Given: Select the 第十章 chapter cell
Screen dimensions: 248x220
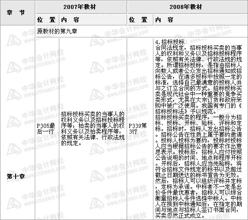Looking at the screenshot, I should click(x=16, y=176).
